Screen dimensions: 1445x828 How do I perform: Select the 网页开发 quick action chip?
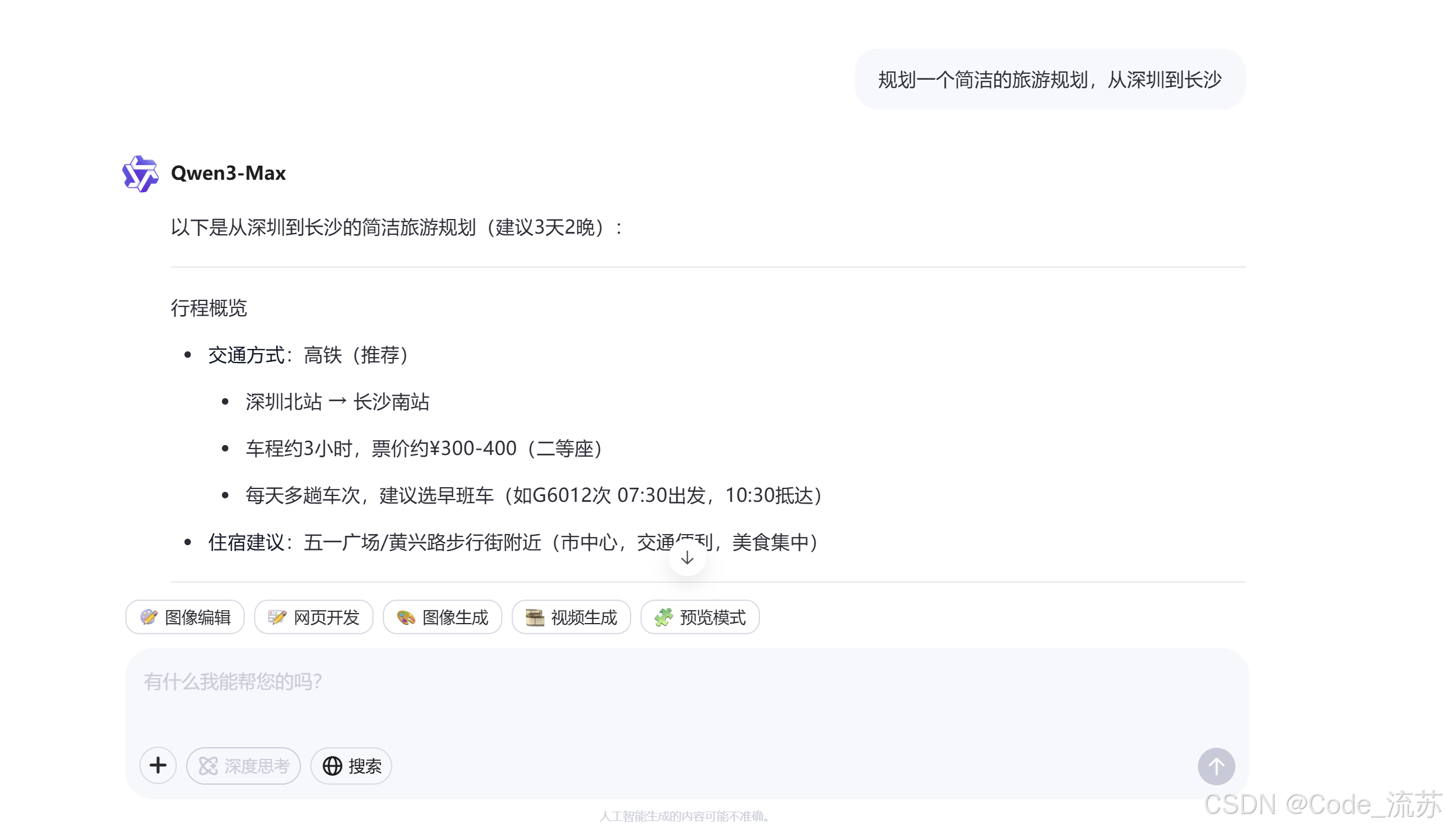(314, 617)
